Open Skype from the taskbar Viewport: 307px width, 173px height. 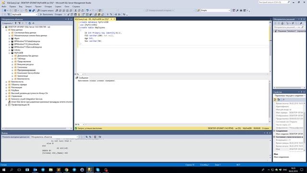(x=98, y=170)
